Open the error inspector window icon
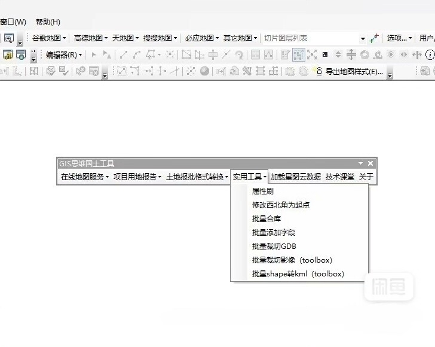 click(94, 71)
